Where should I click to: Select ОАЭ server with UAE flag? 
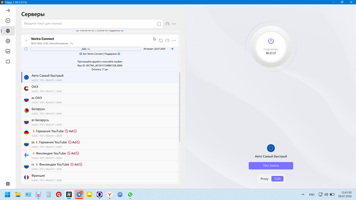click(100, 89)
